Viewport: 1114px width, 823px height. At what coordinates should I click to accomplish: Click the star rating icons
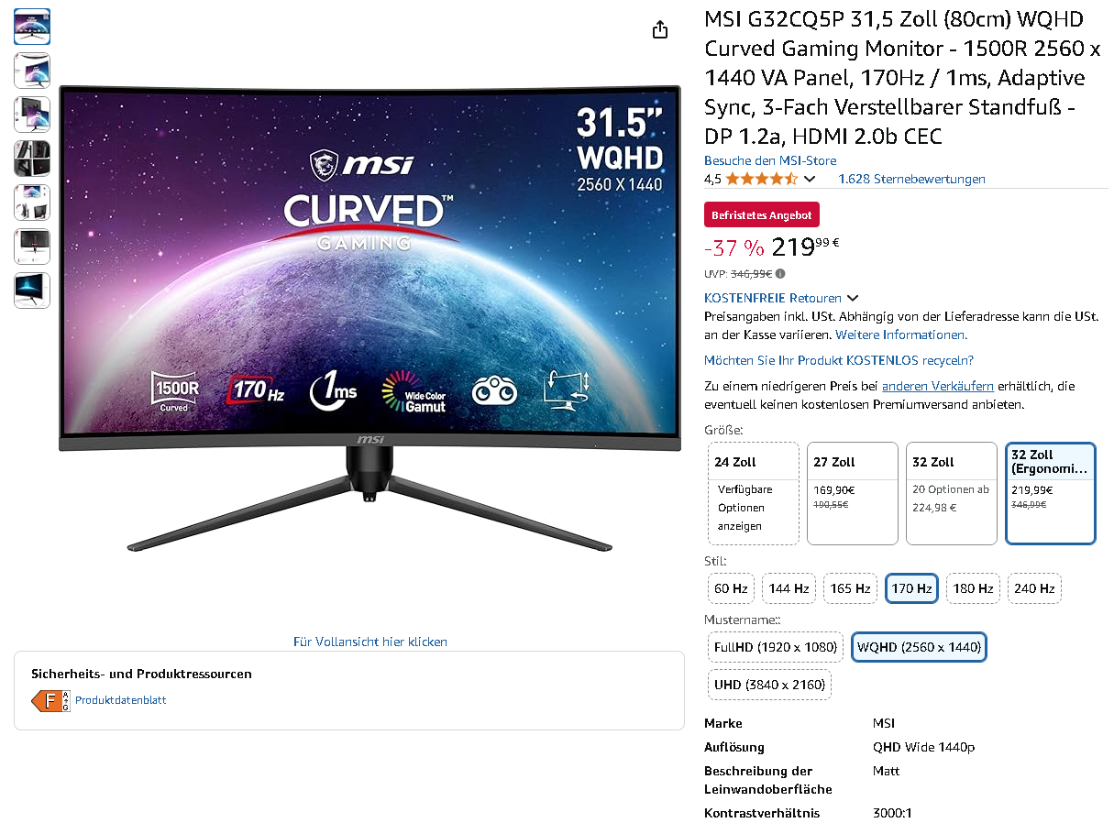pos(761,179)
